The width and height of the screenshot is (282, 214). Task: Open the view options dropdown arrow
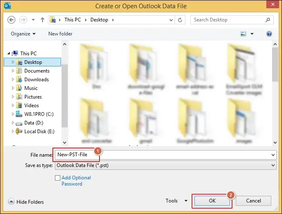(x=252, y=34)
